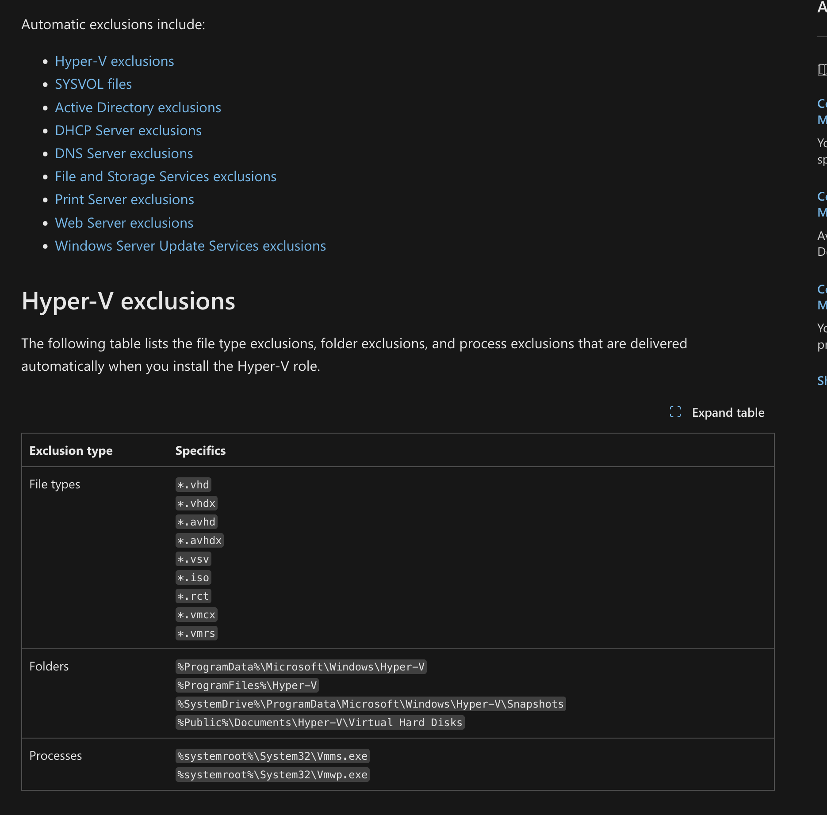Viewport: 827px width, 815px height.
Task: Open Web Server exclusions link
Action: [124, 223]
